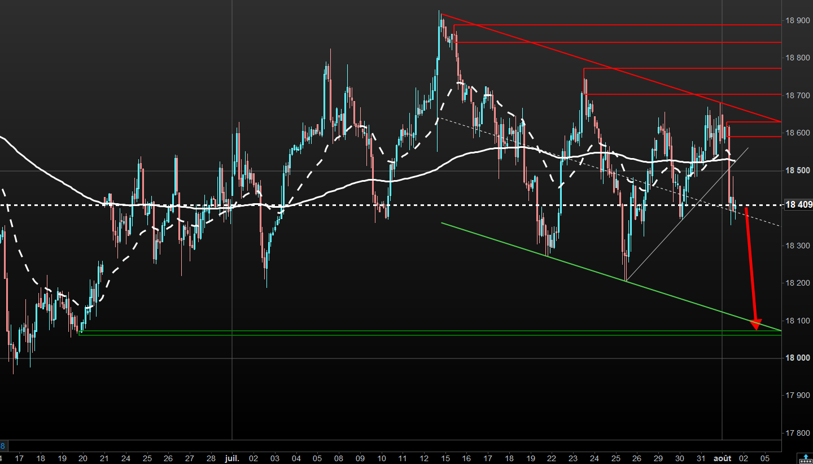Image resolution: width=813 pixels, height=464 pixels.
Task: Click the date label 08 on the time axis
Action: pyautogui.click(x=339, y=458)
